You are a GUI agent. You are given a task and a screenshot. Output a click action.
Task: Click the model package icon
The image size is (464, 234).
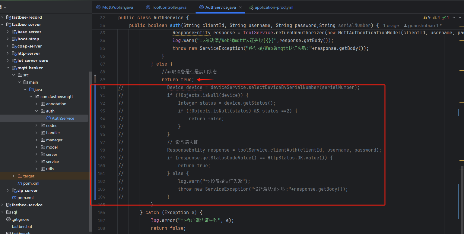[x=43, y=147]
